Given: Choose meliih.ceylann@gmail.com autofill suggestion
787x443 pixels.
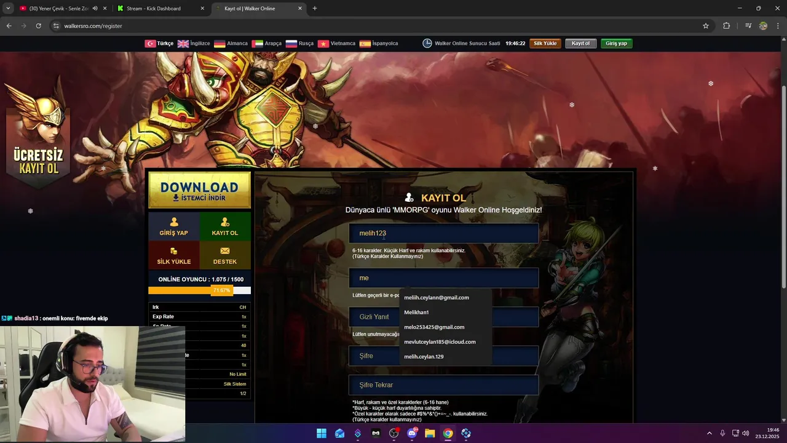Looking at the screenshot, I should pos(446,298).
